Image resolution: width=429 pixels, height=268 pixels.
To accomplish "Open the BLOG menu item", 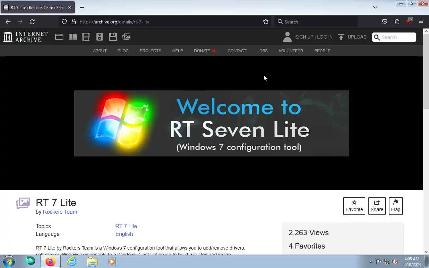I will [123, 51].
